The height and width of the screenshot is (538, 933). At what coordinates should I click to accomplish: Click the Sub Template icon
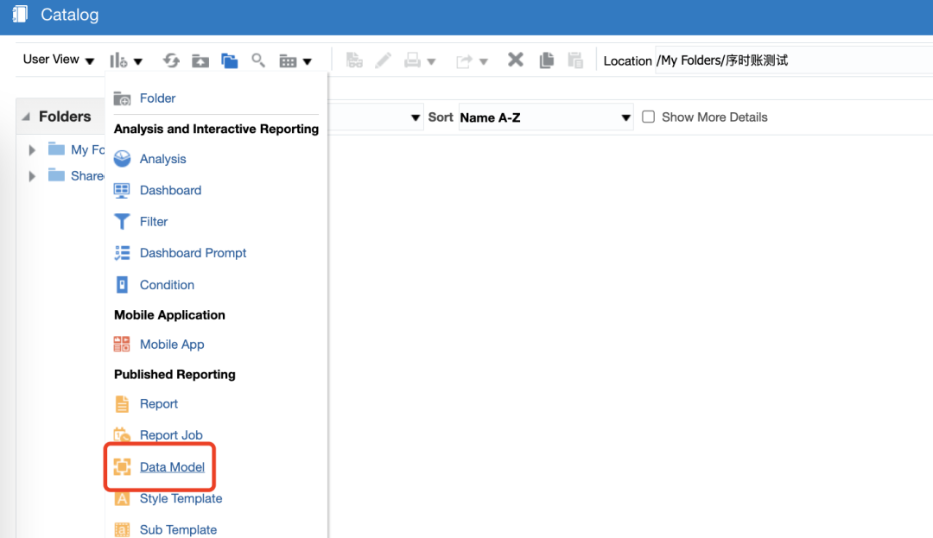tap(122, 529)
